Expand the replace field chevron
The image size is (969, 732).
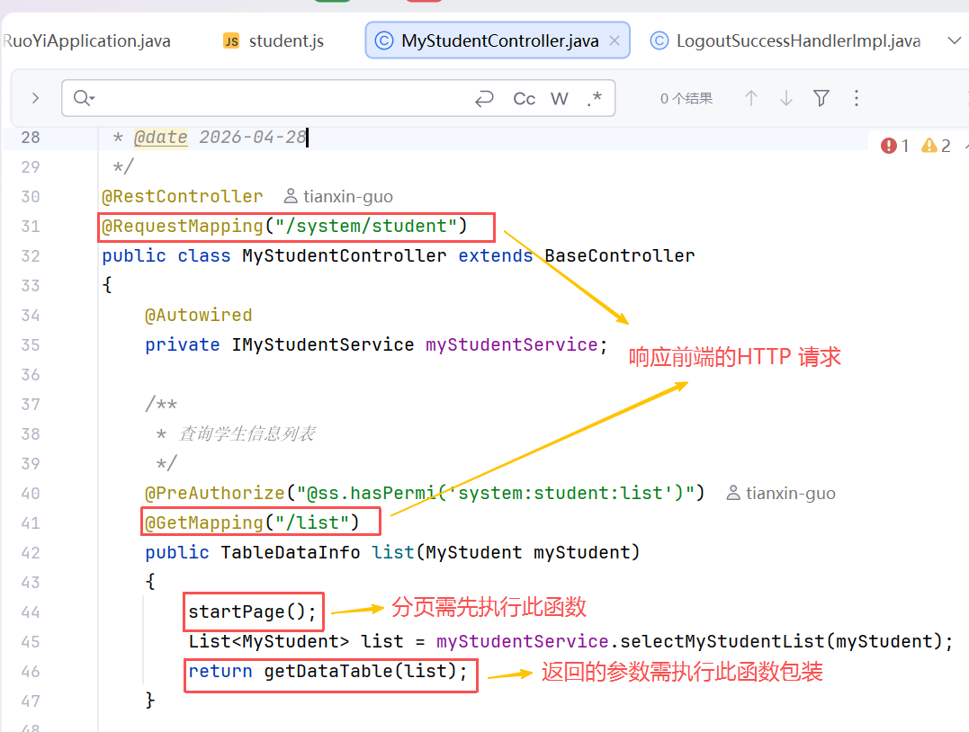click(x=35, y=98)
